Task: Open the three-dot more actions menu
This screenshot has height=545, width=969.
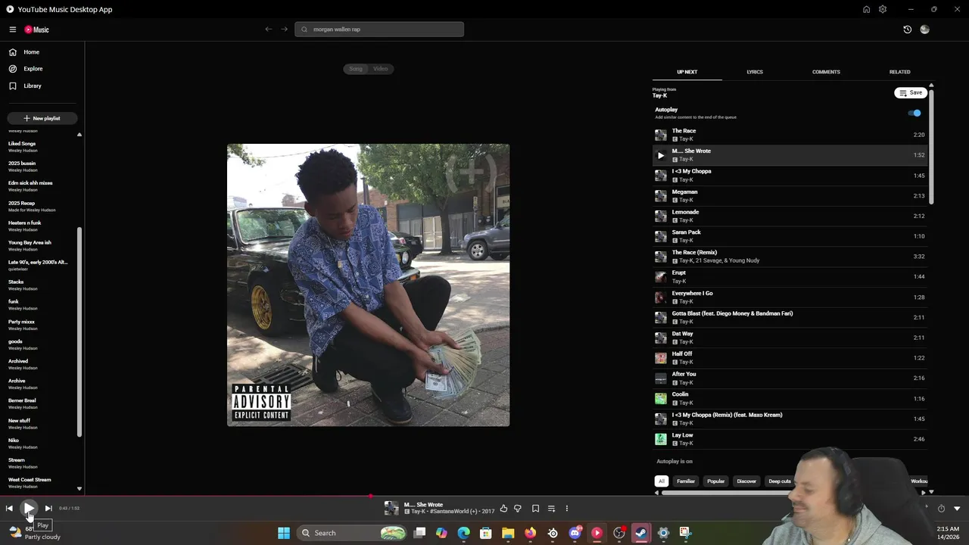Action: pyautogui.click(x=566, y=509)
